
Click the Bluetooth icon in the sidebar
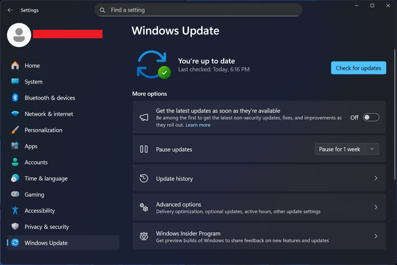(x=15, y=98)
